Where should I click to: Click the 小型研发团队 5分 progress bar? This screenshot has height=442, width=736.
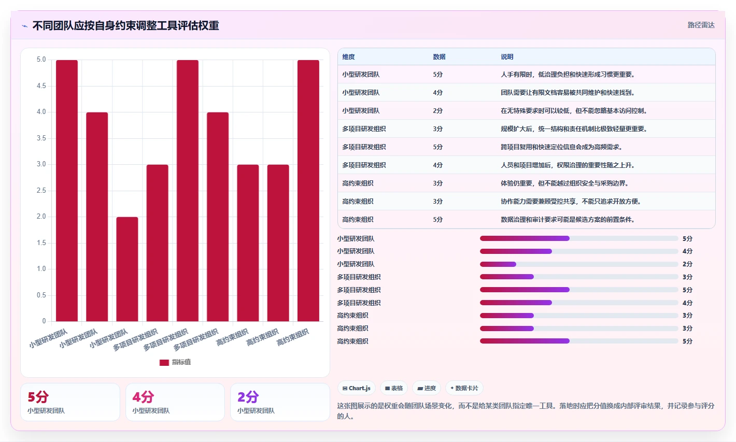579,238
